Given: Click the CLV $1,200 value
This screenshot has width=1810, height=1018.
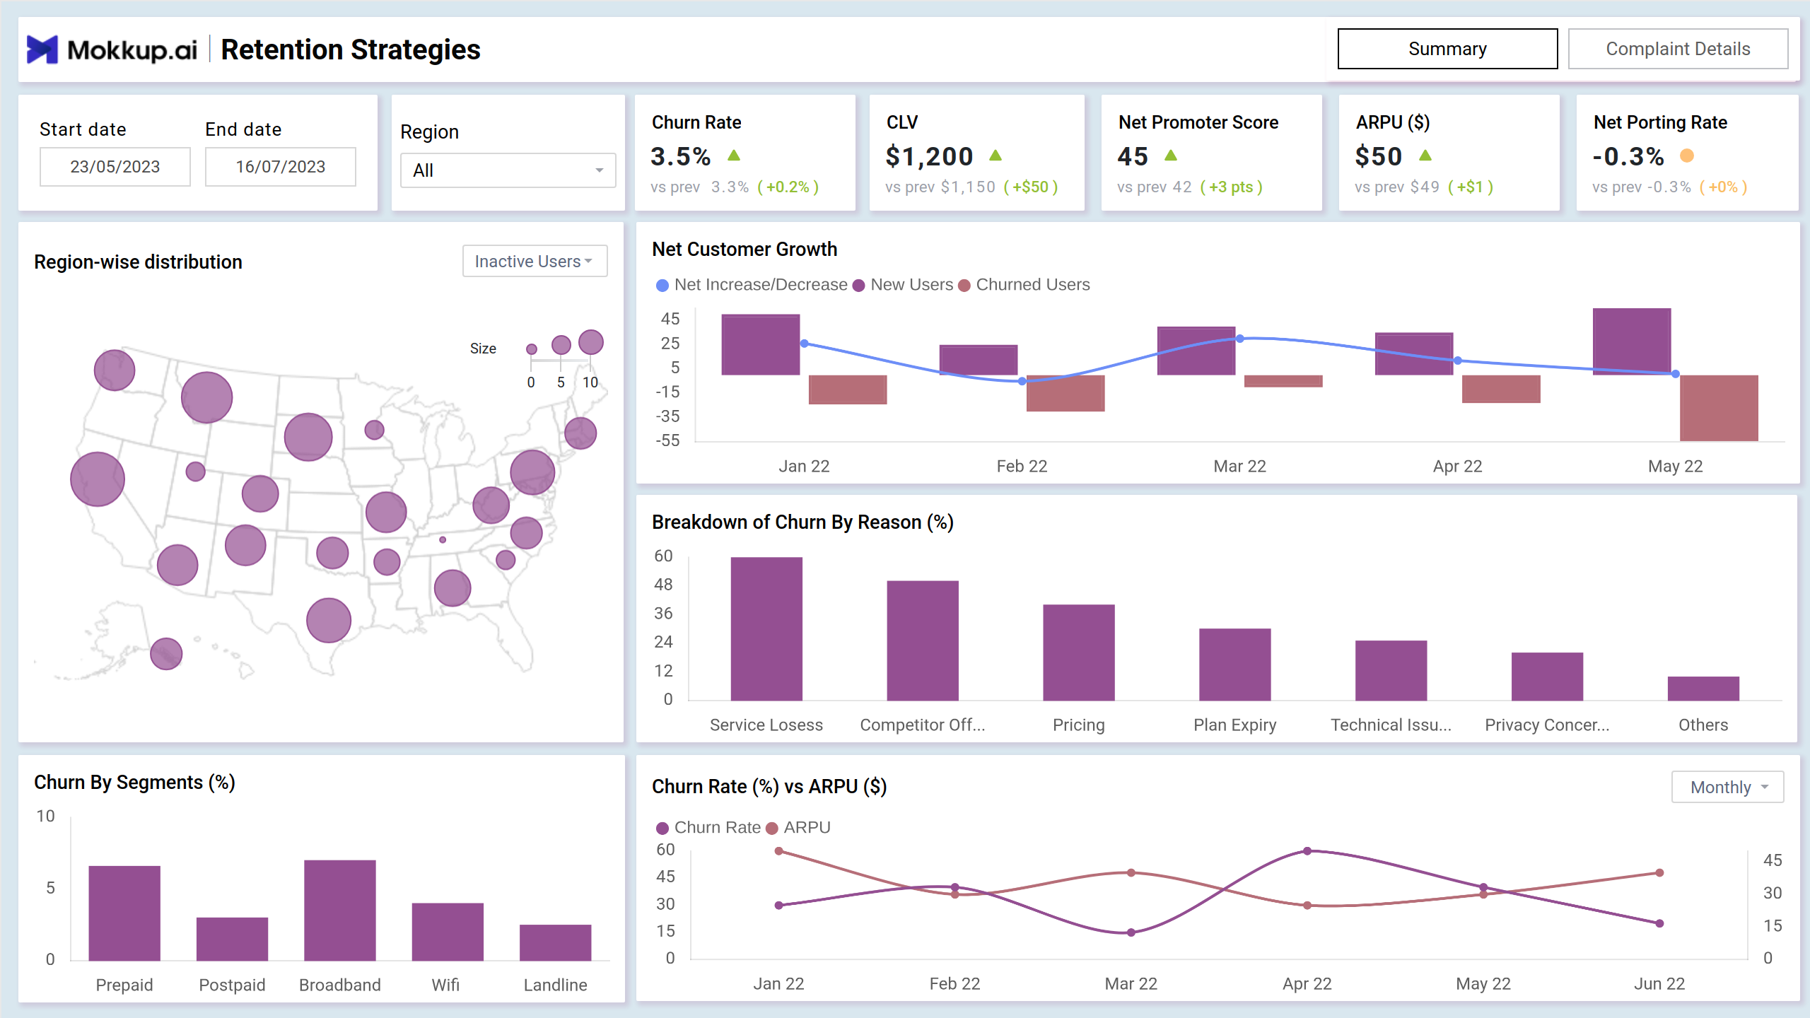Looking at the screenshot, I should pyautogui.click(x=929, y=156).
